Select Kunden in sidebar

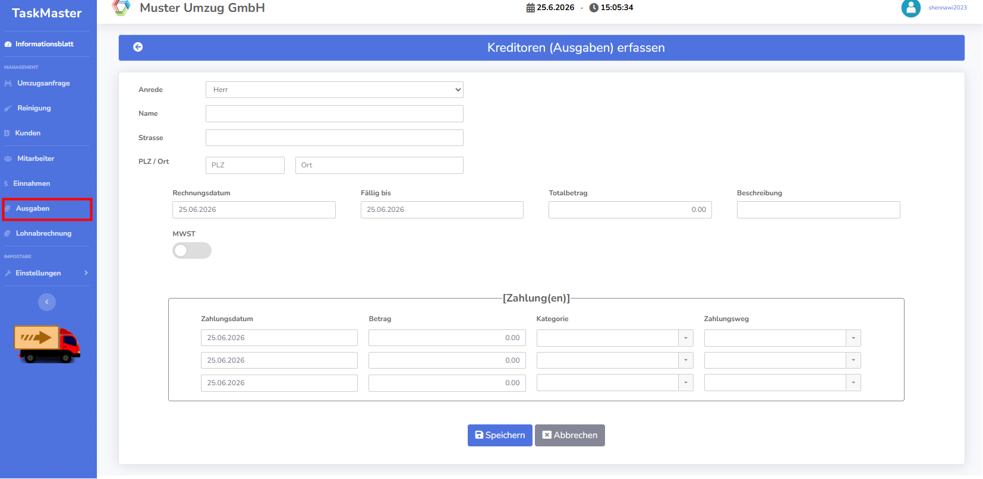pyautogui.click(x=28, y=134)
